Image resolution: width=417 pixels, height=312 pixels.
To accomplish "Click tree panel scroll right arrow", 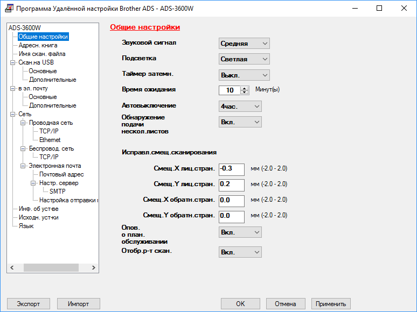I will pos(93,268).
